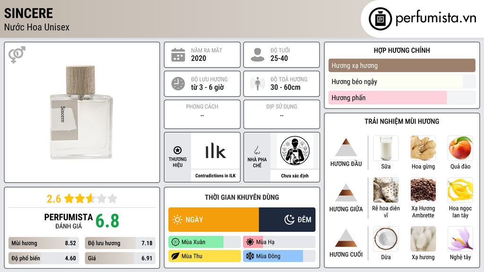Click the Perfumista 6.8 overall score
The image size is (484, 272).
click(x=107, y=221)
